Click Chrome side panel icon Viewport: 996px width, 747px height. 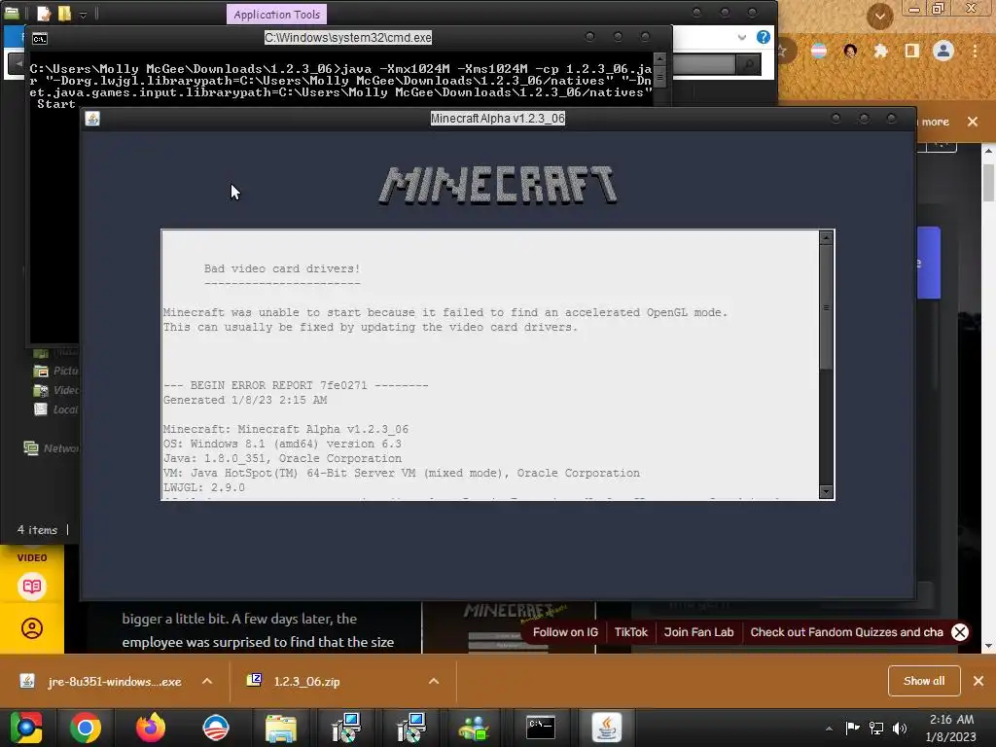click(x=912, y=51)
